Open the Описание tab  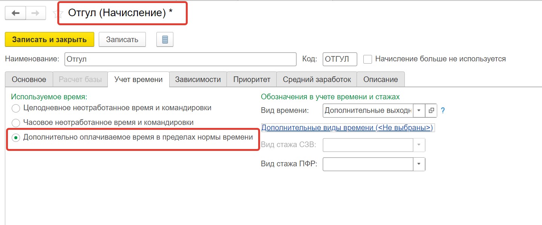(381, 79)
